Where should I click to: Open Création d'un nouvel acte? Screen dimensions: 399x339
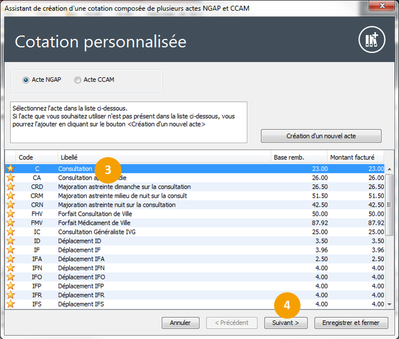321,136
